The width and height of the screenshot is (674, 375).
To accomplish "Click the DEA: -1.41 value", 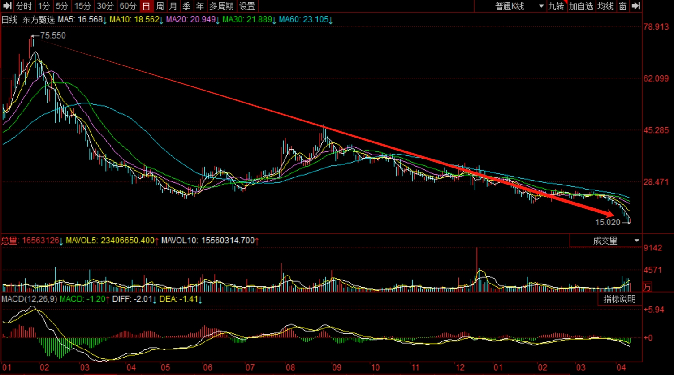I will pos(181,299).
